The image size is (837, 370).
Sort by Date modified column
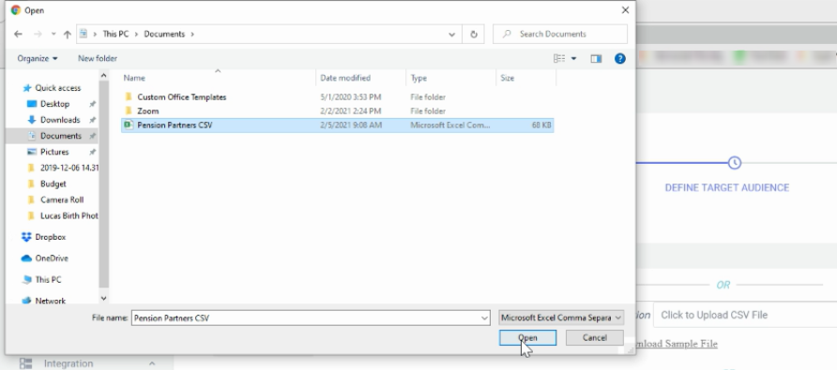pos(345,78)
